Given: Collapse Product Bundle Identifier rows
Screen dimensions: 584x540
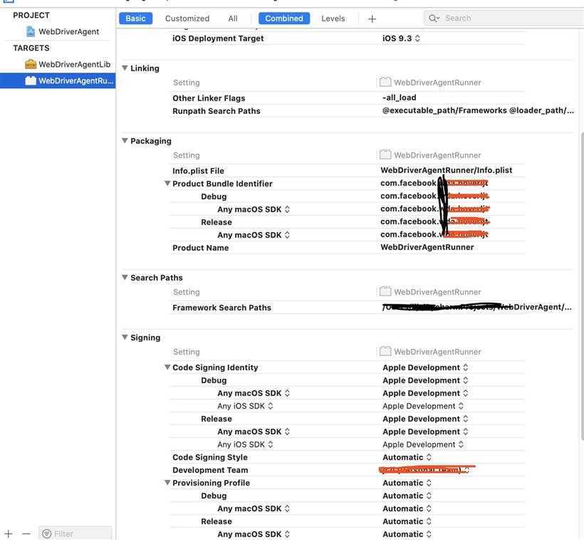Looking at the screenshot, I should pyautogui.click(x=167, y=183).
